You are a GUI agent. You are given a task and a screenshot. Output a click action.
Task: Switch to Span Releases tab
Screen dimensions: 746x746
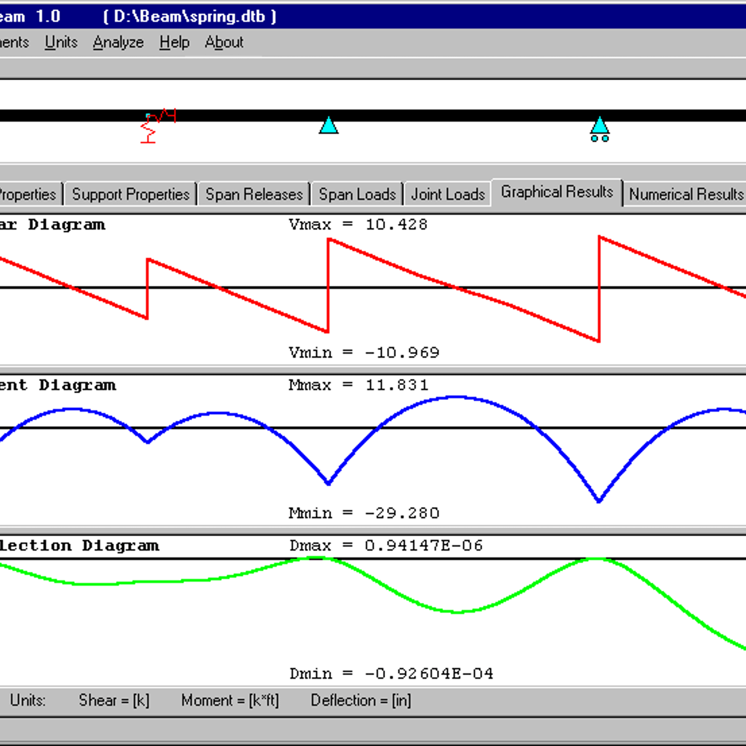(254, 194)
